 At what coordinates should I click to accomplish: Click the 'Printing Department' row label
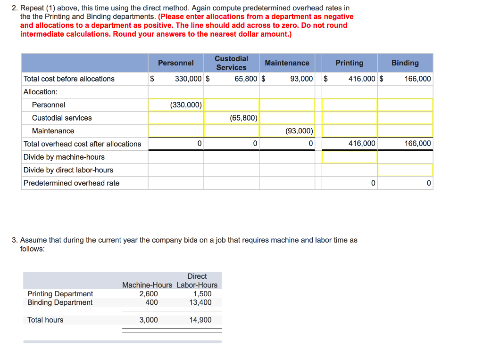click(60, 294)
